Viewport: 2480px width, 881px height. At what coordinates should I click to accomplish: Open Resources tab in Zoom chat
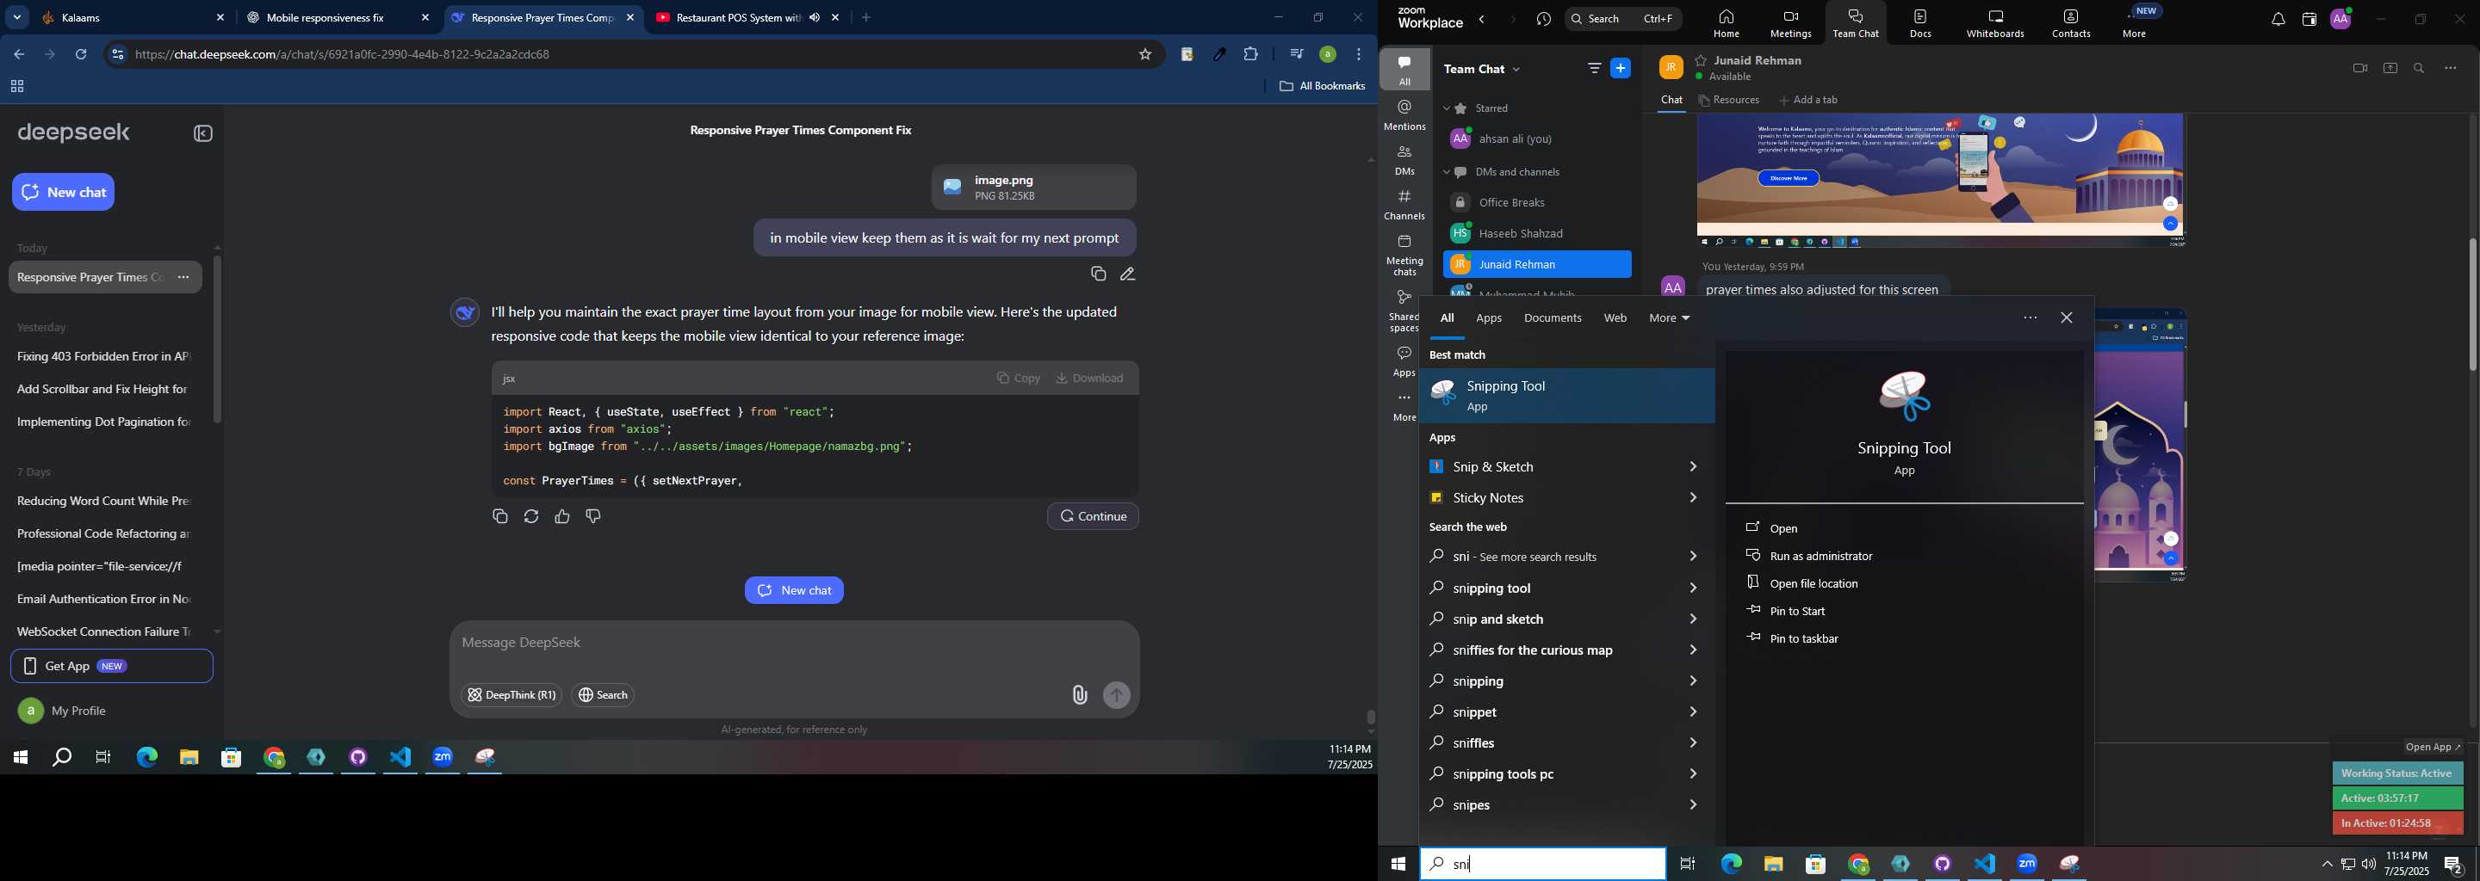(x=1730, y=101)
